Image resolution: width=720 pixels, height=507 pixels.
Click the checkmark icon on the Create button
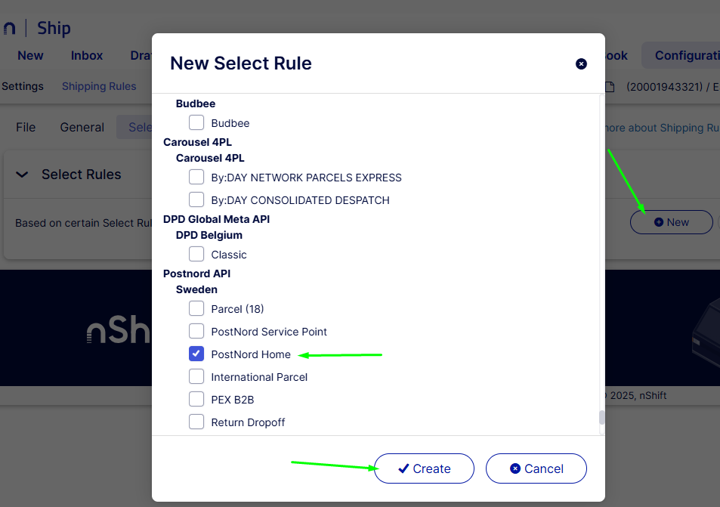click(403, 468)
